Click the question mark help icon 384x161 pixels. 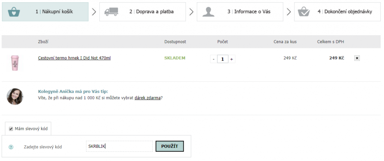pyautogui.click(x=11, y=147)
